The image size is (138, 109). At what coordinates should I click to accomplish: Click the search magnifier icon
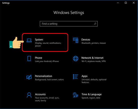coord(95,24)
